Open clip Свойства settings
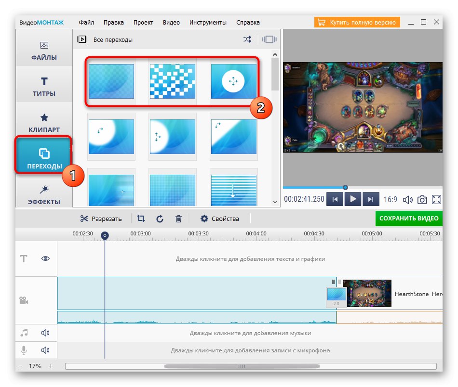The width and height of the screenshot is (458, 387). 220,219
